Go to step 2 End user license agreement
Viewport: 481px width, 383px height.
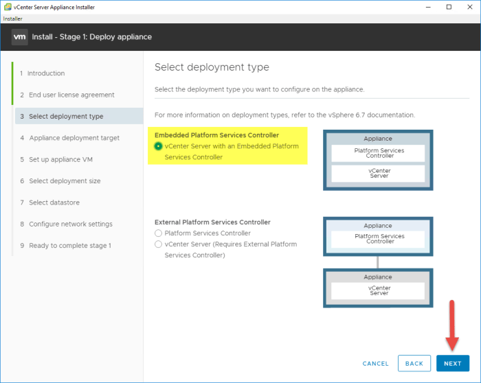click(67, 95)
